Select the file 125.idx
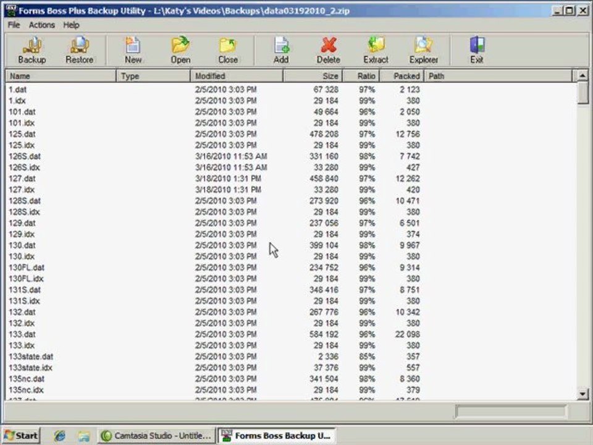The height and width of the screenshot is (445, 593). click(22, 145)
